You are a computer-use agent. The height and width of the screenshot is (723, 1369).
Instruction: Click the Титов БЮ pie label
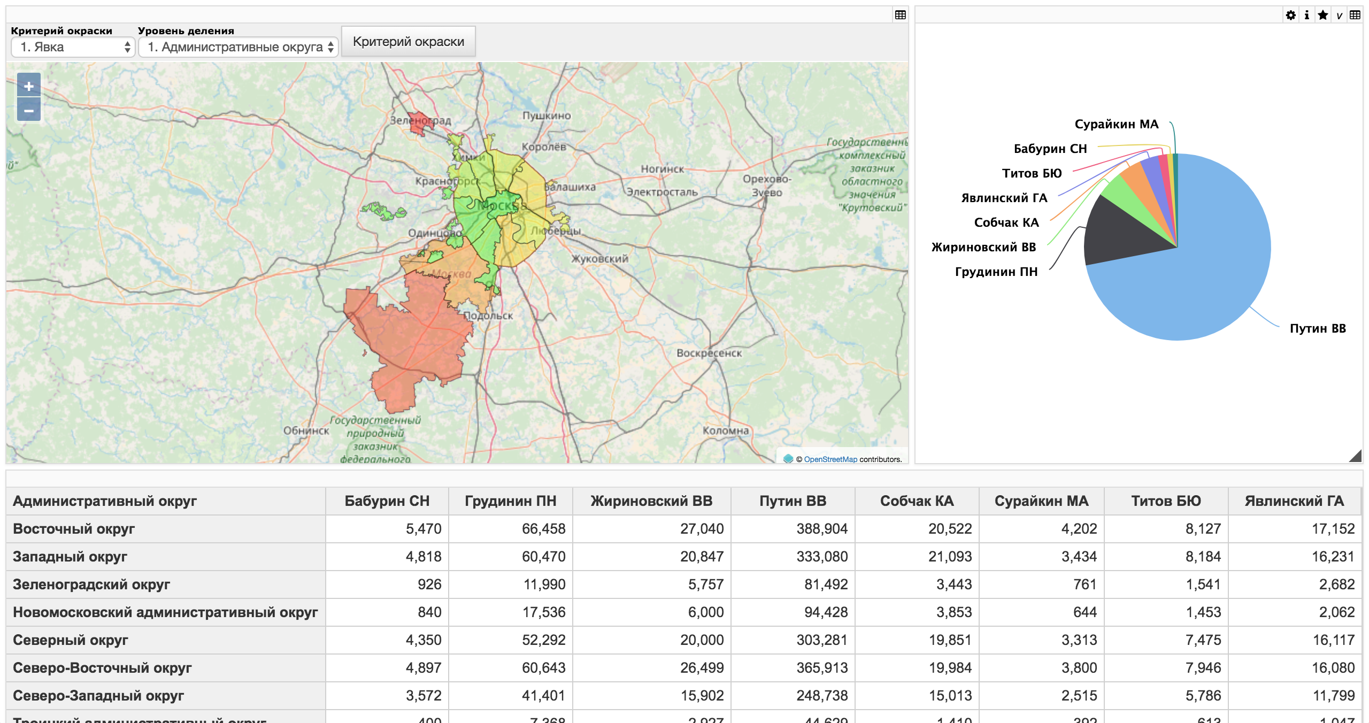(1032, 173)
